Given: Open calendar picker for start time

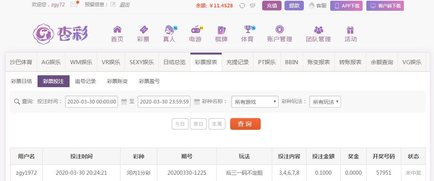Looking at the screenshot, I should point(124,102).
